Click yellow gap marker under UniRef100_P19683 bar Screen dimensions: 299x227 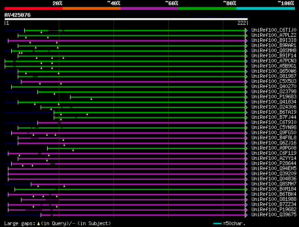pos(92,99)
